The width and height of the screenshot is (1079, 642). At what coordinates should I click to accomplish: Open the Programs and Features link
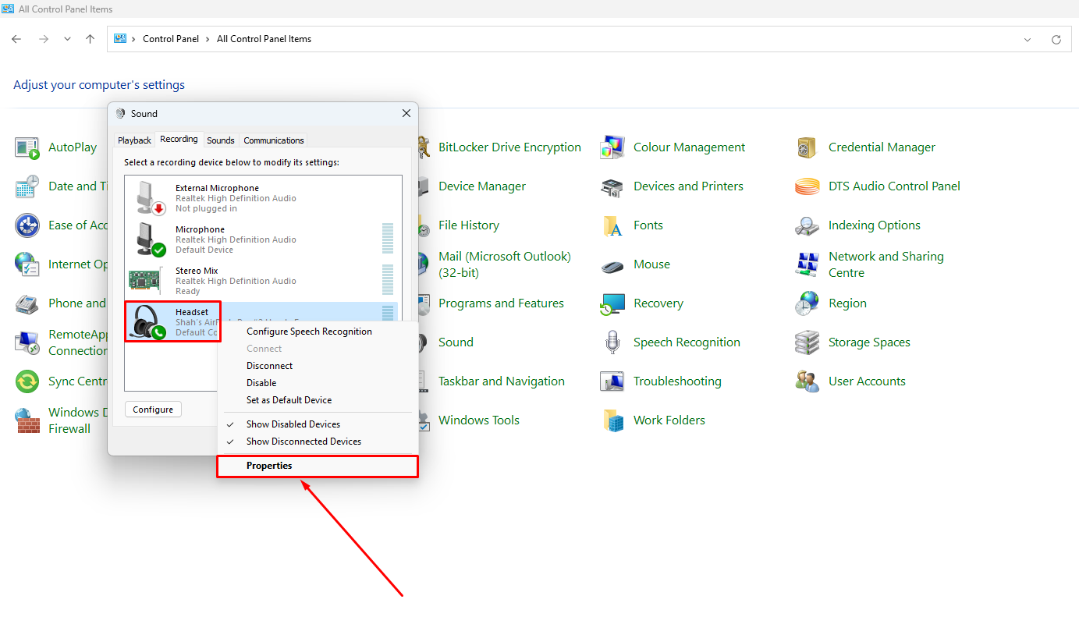tap(501, 303)
